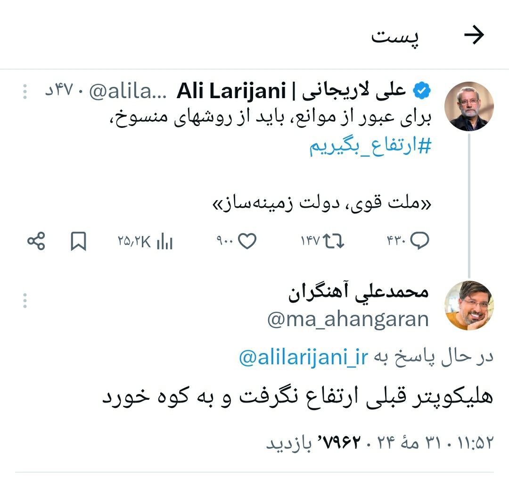Click the Ali Larijani display name
The width and height of the screenshot is (509, 479).
coord(291,91)
